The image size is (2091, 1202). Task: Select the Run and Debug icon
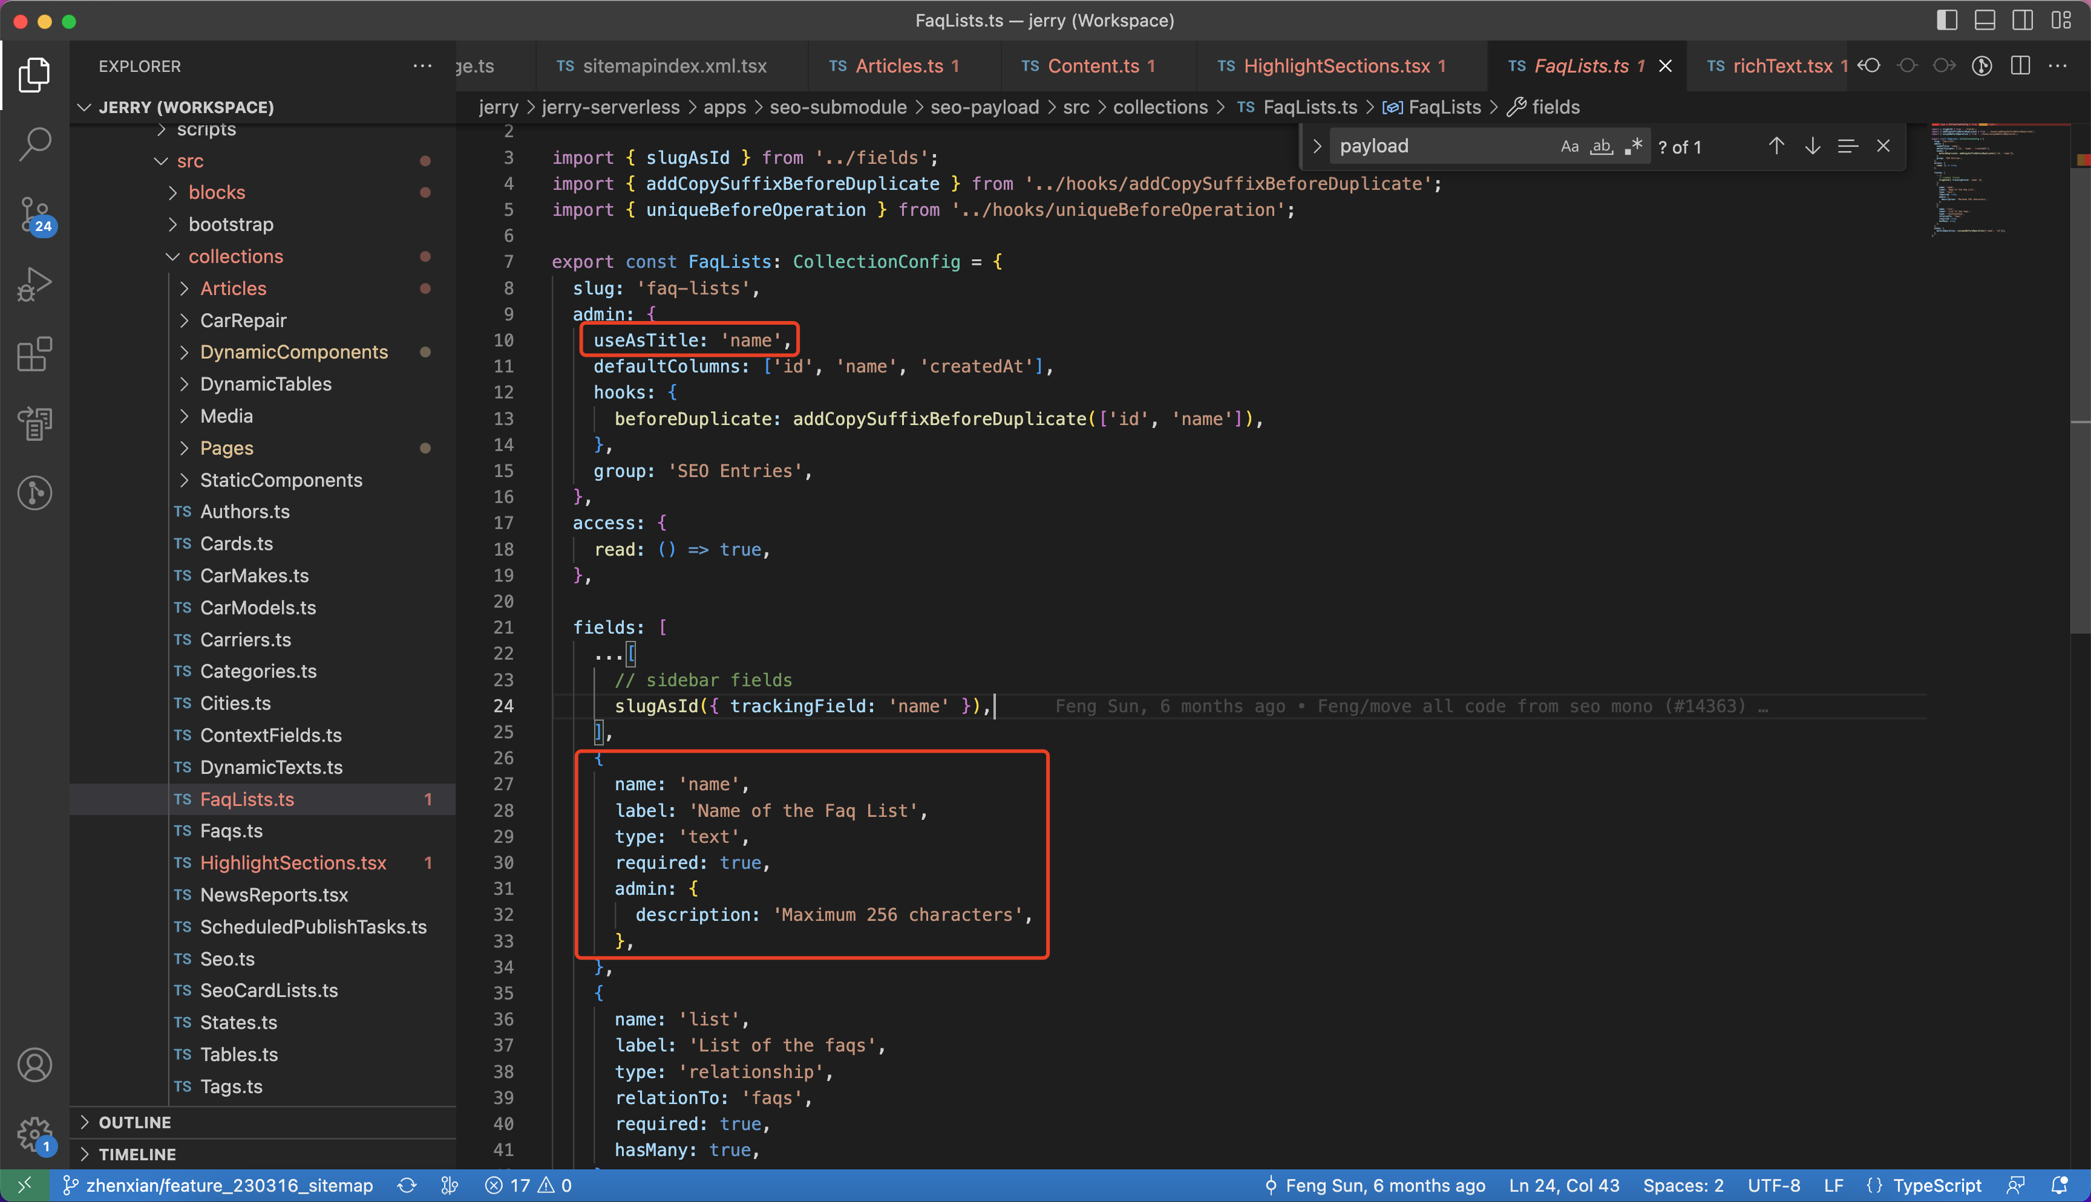pos(34,283)
